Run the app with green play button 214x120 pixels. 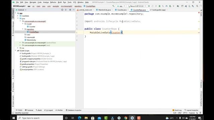(x=149, y=6)
